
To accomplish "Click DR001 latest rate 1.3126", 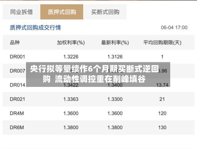I will click(x=115, y=57).
